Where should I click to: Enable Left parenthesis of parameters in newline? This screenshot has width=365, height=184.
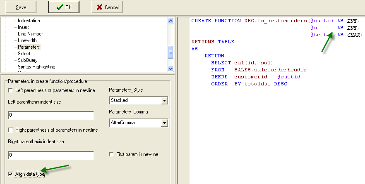pos(10,90)
